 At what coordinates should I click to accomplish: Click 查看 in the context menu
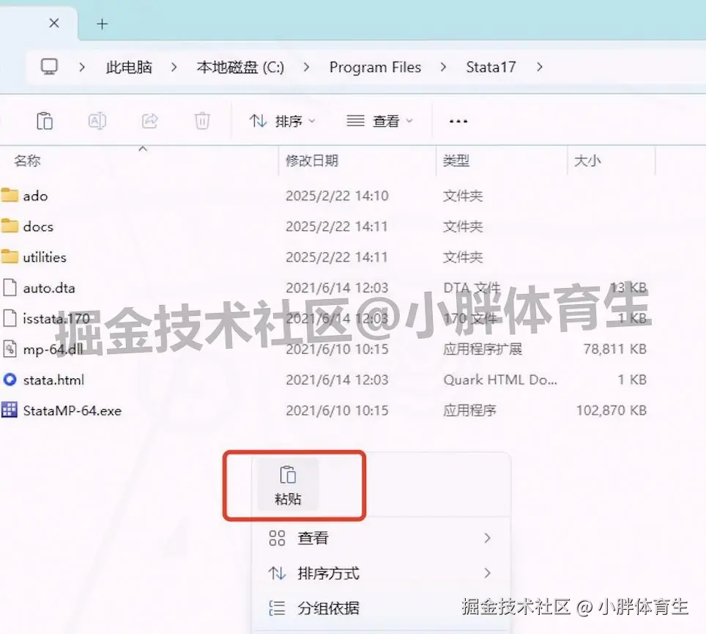click(313, 538)
